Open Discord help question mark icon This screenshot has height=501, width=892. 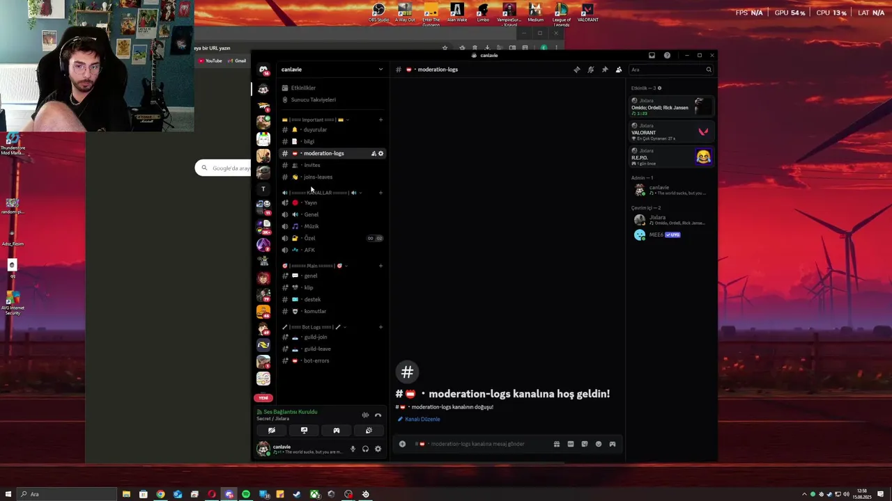tap(667, 56)
